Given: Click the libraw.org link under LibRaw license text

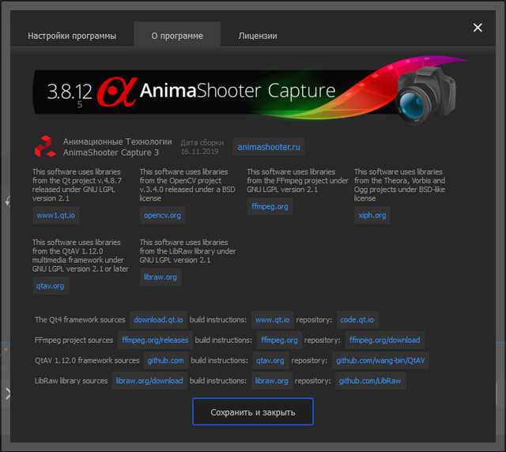Looking at the screenshot, I should 160,277.
